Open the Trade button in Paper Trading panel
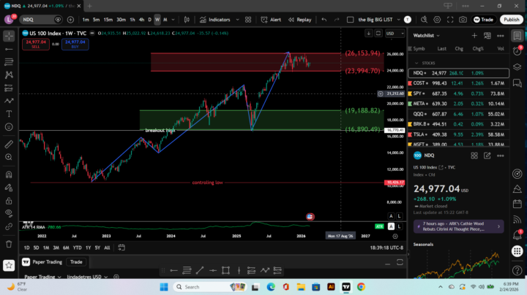Viewport: 527px width, 295px height. (75, 261)
